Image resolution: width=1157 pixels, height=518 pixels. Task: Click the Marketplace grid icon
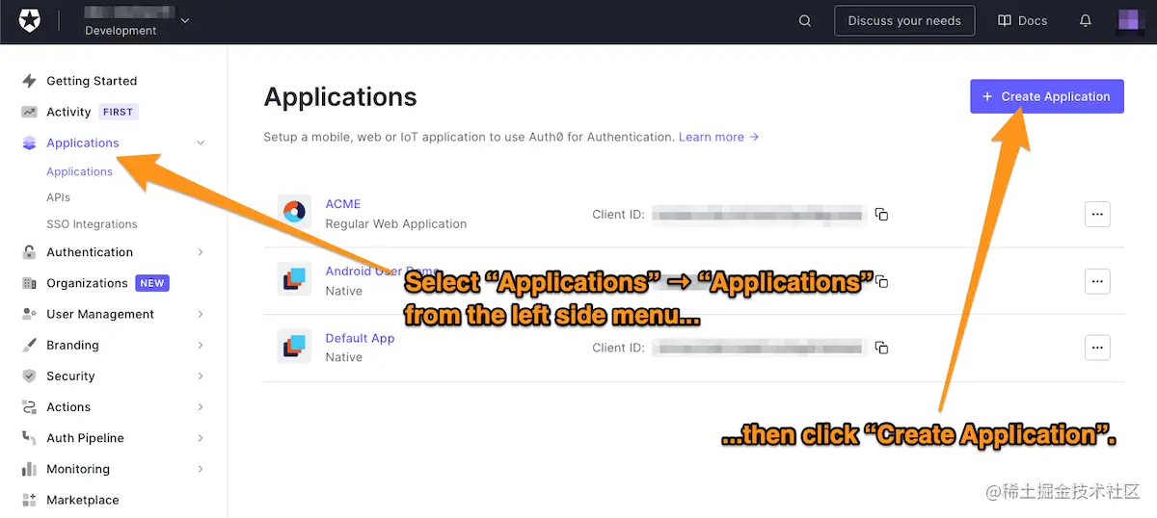pos(29,500)
